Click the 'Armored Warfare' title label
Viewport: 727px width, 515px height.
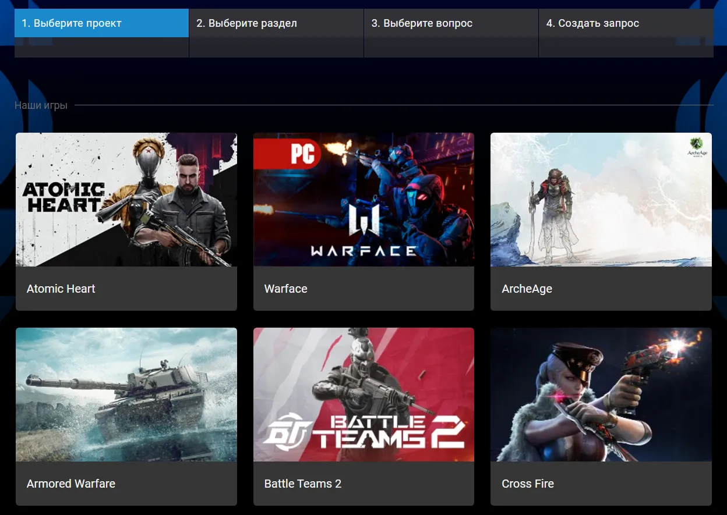[71, 484]
